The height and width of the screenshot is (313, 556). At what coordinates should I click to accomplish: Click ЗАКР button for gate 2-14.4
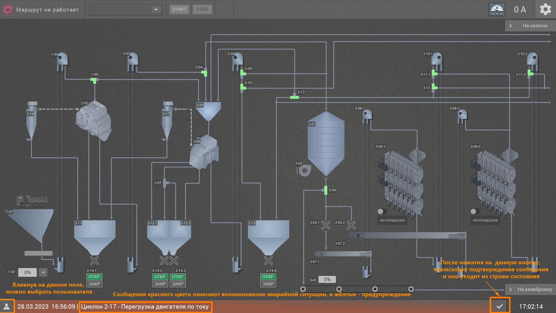point(268,284)
